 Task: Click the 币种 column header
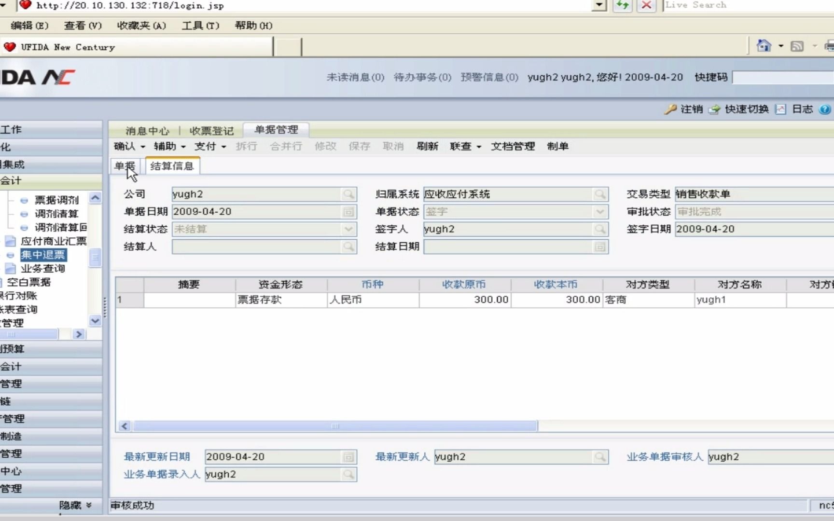coord(373,285)
